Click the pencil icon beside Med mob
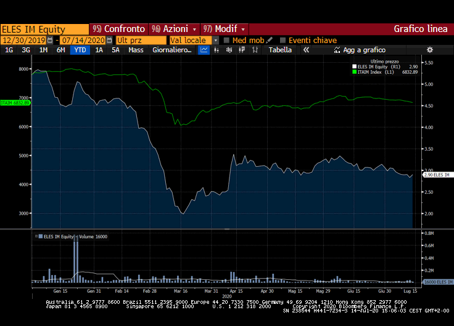454x326 pixels. (270, 40)
